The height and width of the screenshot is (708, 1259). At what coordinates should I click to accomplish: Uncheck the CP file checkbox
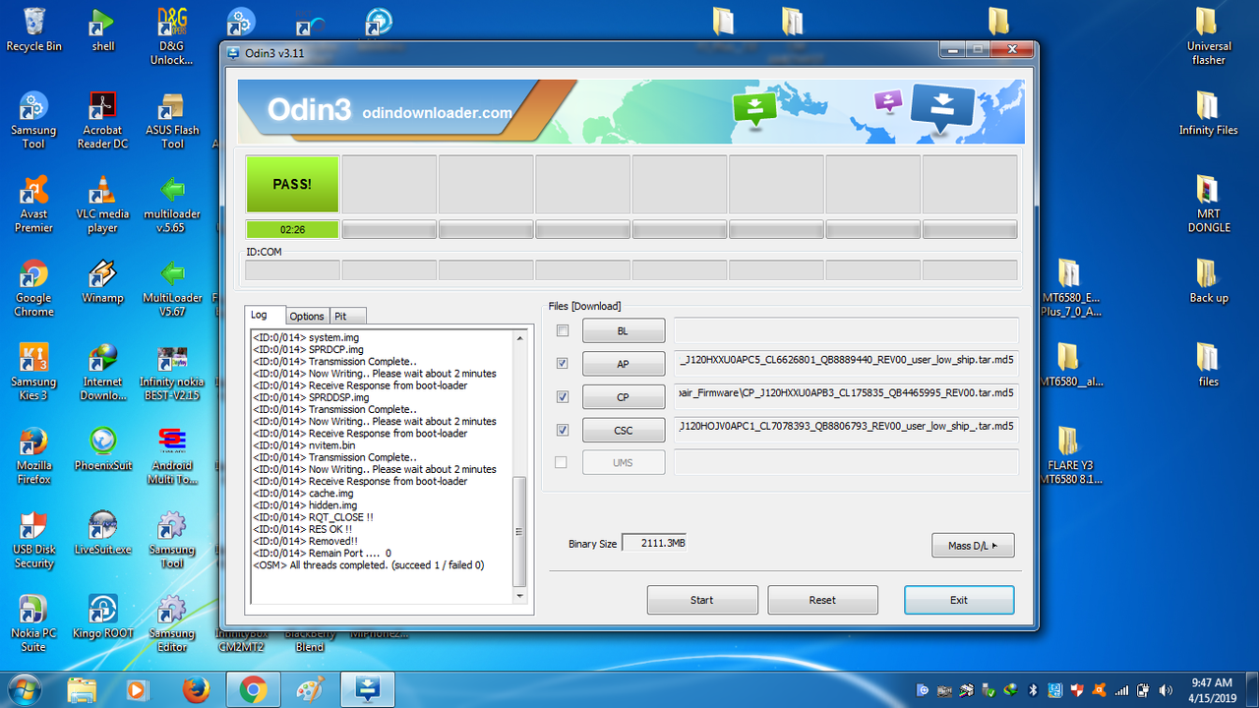pos(563,396)
